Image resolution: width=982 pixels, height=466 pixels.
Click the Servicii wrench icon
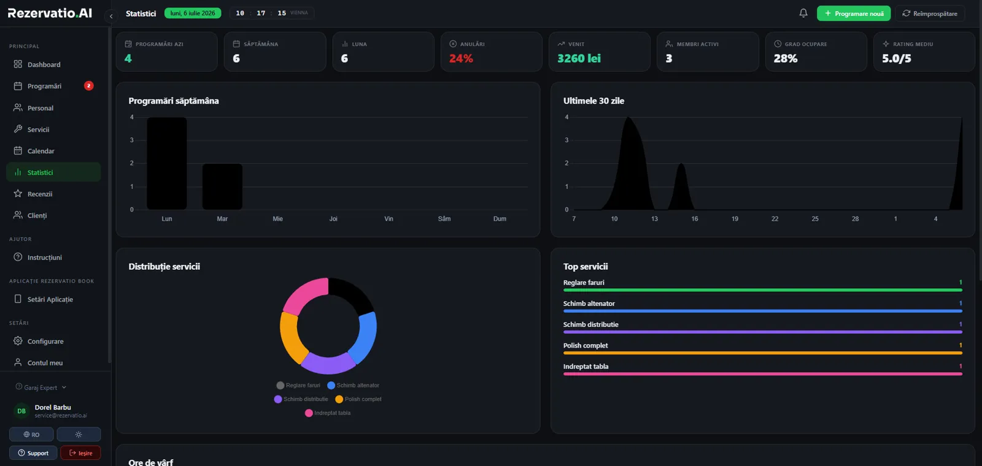coord(18,129)
